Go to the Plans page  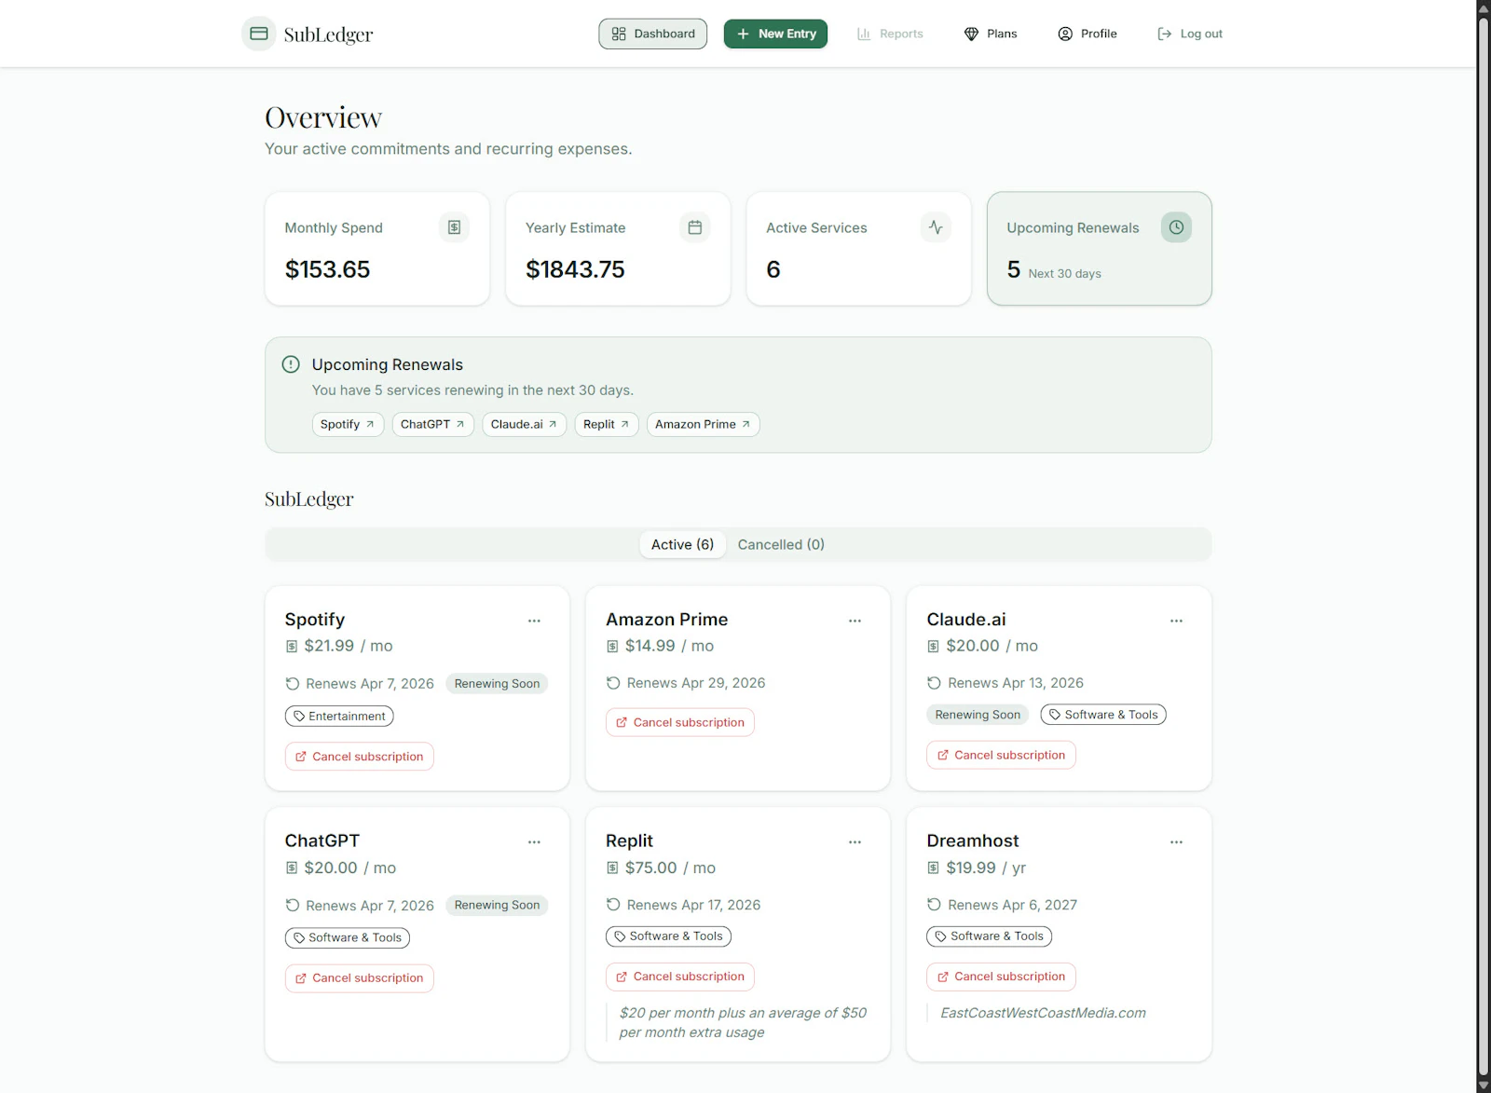991,34
